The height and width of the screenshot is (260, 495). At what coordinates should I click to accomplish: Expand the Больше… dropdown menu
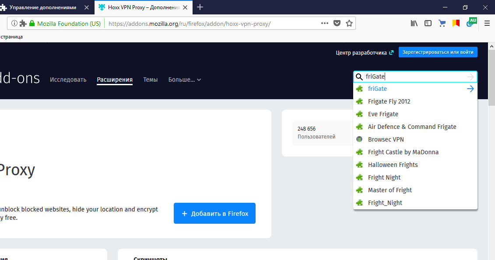pos(185,80)
